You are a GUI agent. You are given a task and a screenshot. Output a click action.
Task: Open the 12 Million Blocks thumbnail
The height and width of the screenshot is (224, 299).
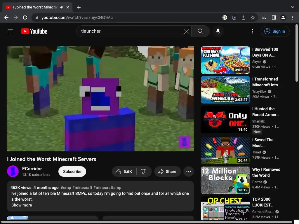click(225, 180)
